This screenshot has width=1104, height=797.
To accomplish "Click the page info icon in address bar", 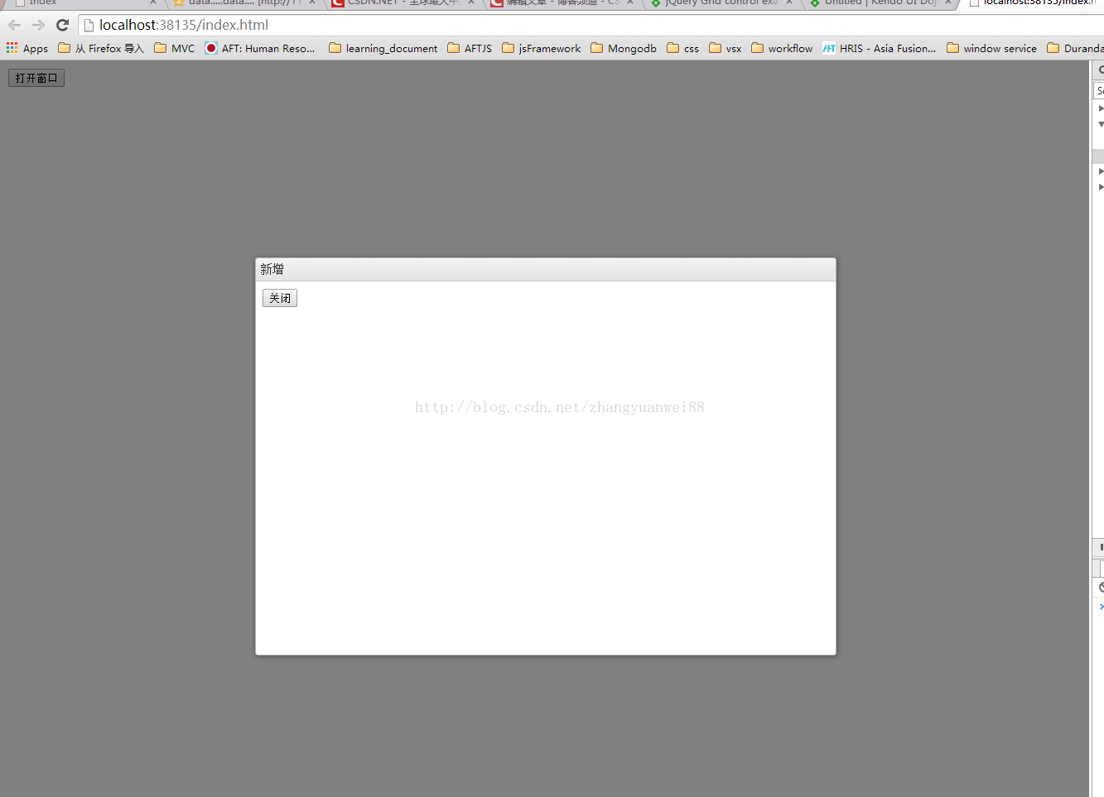I will (89, 25).
